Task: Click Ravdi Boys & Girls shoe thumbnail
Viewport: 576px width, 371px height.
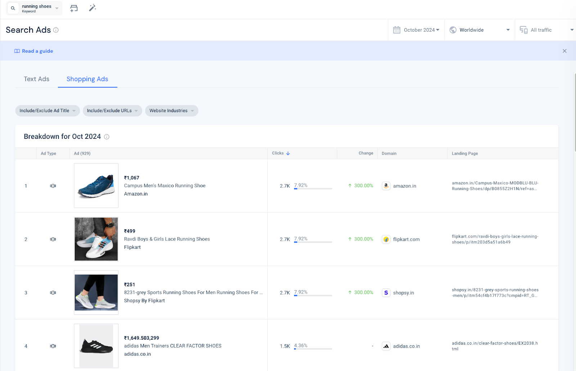Action: click(x=96, y=239)
